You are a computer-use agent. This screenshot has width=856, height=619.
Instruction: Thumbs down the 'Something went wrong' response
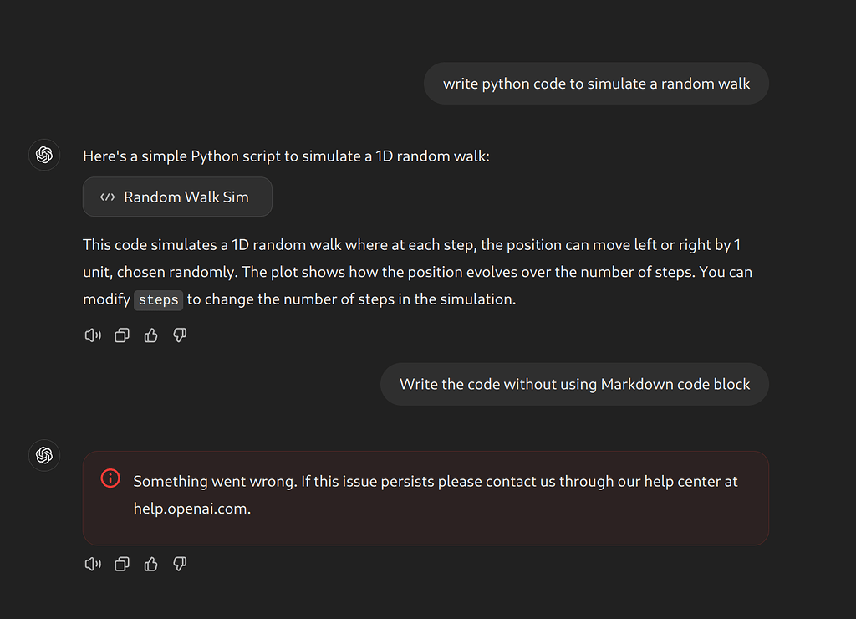180,563
